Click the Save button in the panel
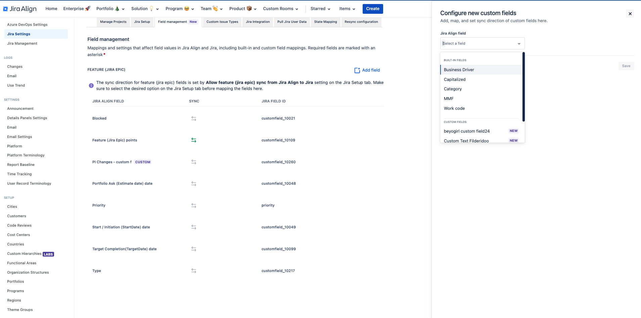The height and width of the screenshot is (318, 641). pyautogui.click(x=626, y=66)
